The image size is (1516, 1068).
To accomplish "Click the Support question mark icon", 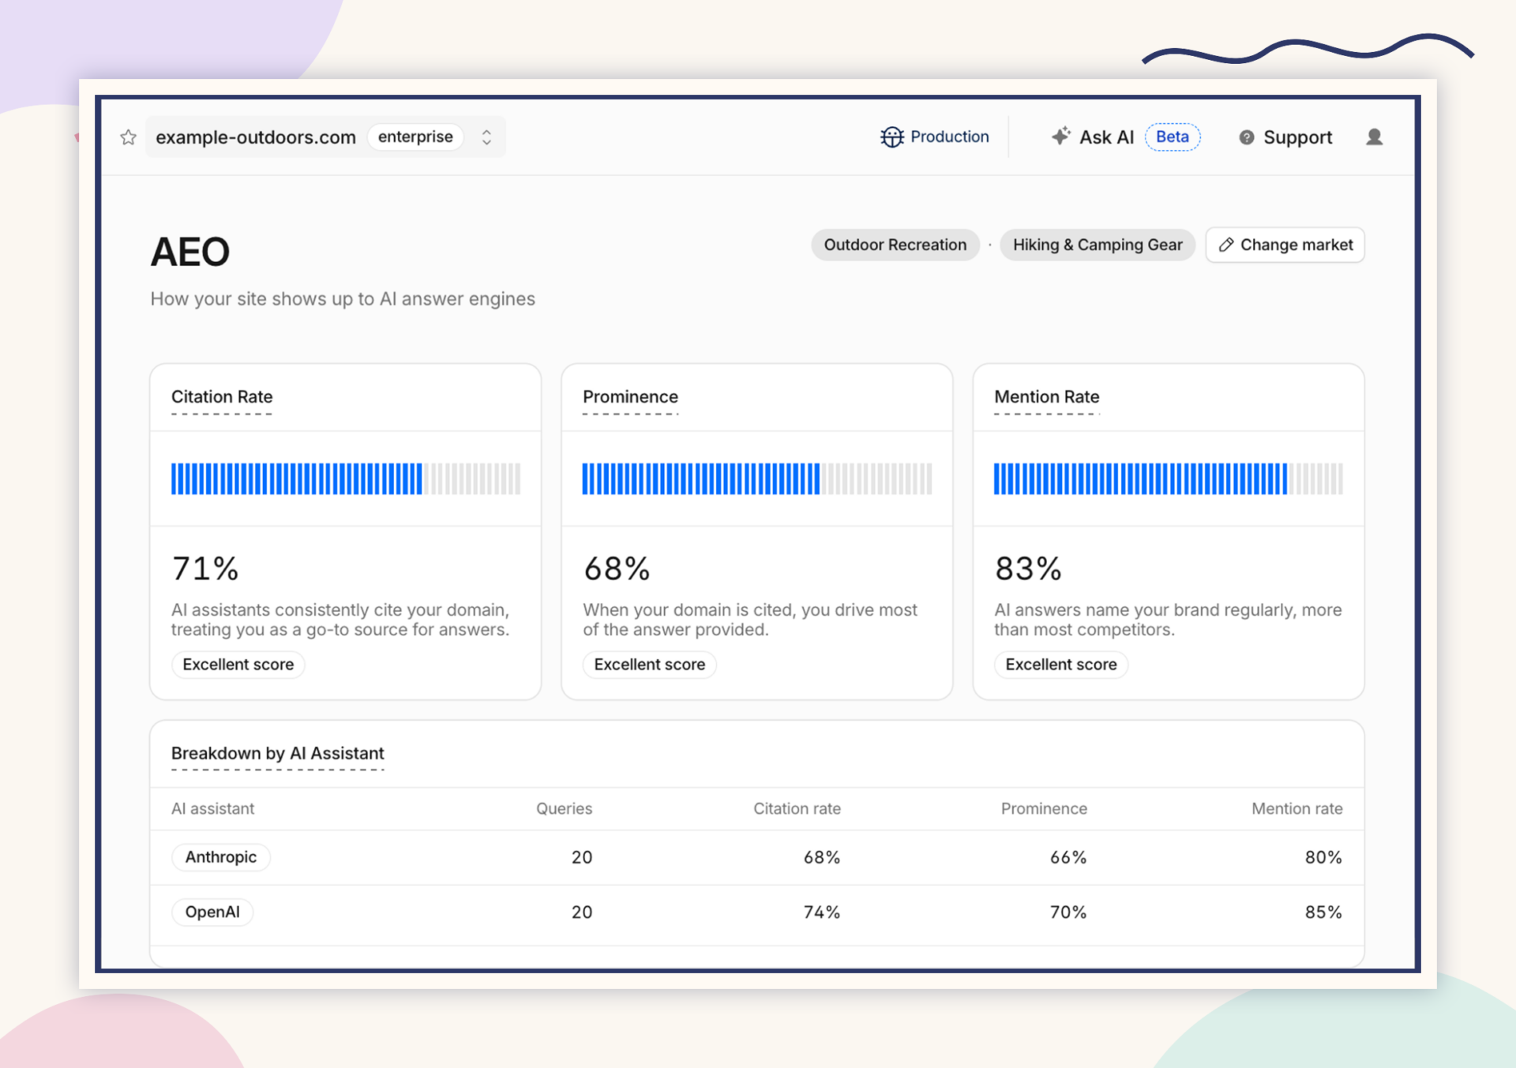I will pos(1246,137).
